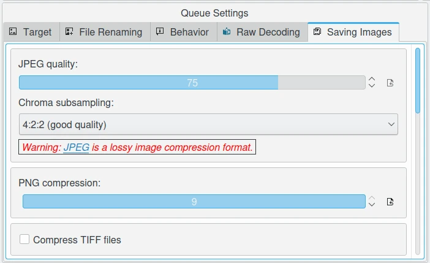430x263 pixels.
Task: Open the Behavior tab
Action: point(189,32)
